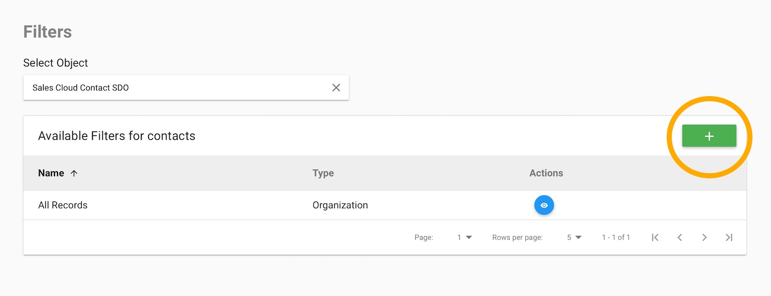Select the Available Filters for contacts title

117,136
